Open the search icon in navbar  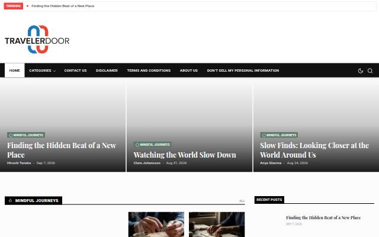[x=370, y=71]
